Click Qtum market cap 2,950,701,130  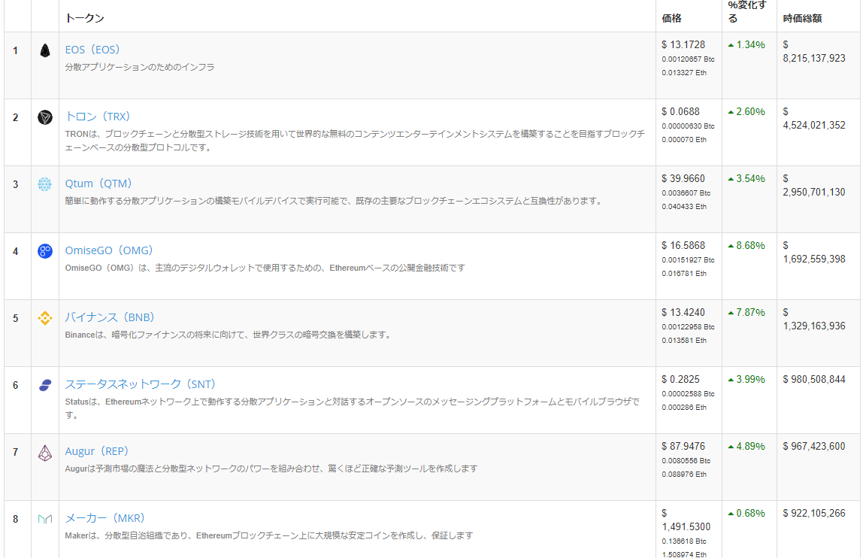coord(814,193)
